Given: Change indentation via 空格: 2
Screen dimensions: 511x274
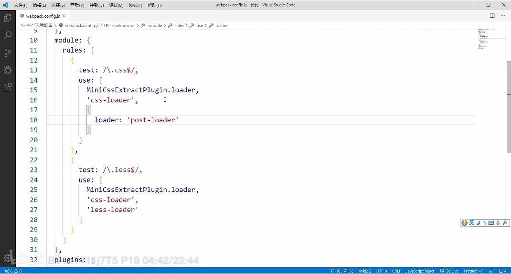Looking at the screenshot, I should (x=365, y=271).
